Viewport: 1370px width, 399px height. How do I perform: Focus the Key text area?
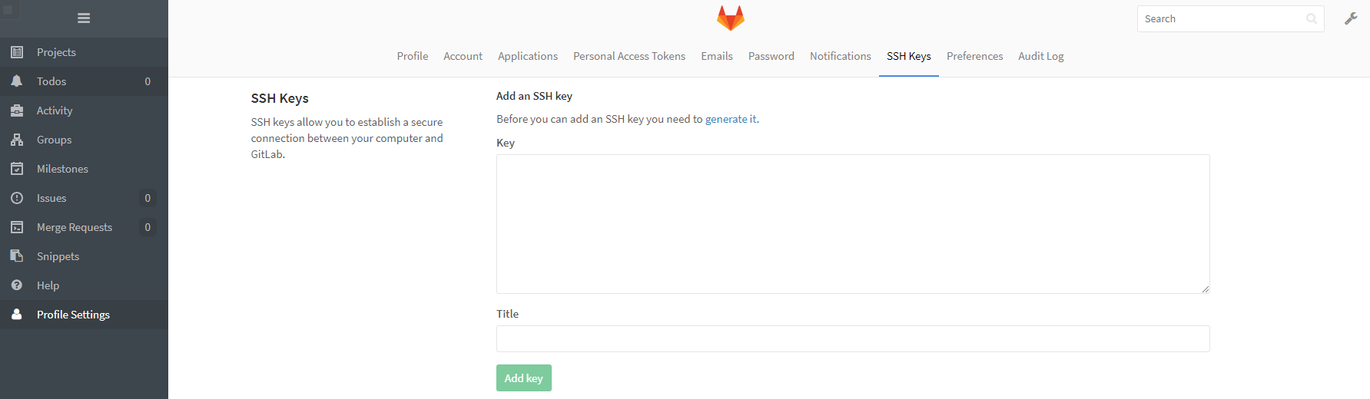point(853,224)
